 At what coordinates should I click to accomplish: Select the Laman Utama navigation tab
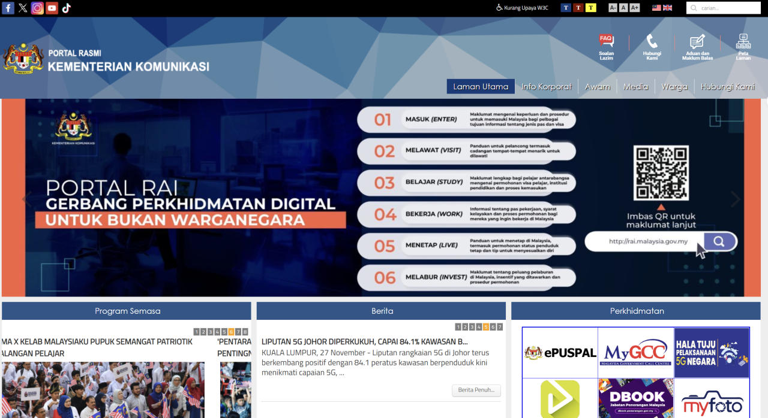[x=481, y=86]
